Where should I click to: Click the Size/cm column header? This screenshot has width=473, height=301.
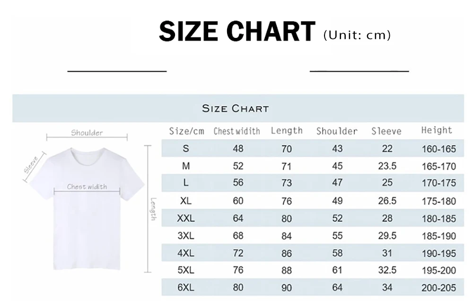186,131
